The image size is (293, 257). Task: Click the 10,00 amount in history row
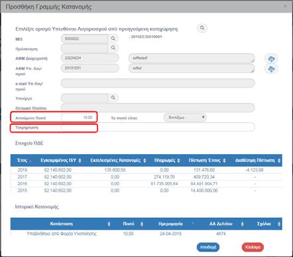pos(128,234)
